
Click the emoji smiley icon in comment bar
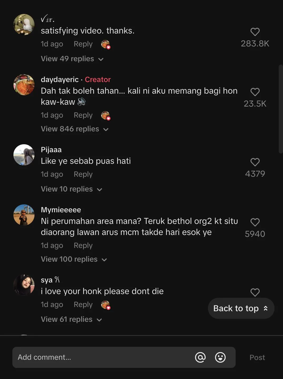(x=220, y=357)
